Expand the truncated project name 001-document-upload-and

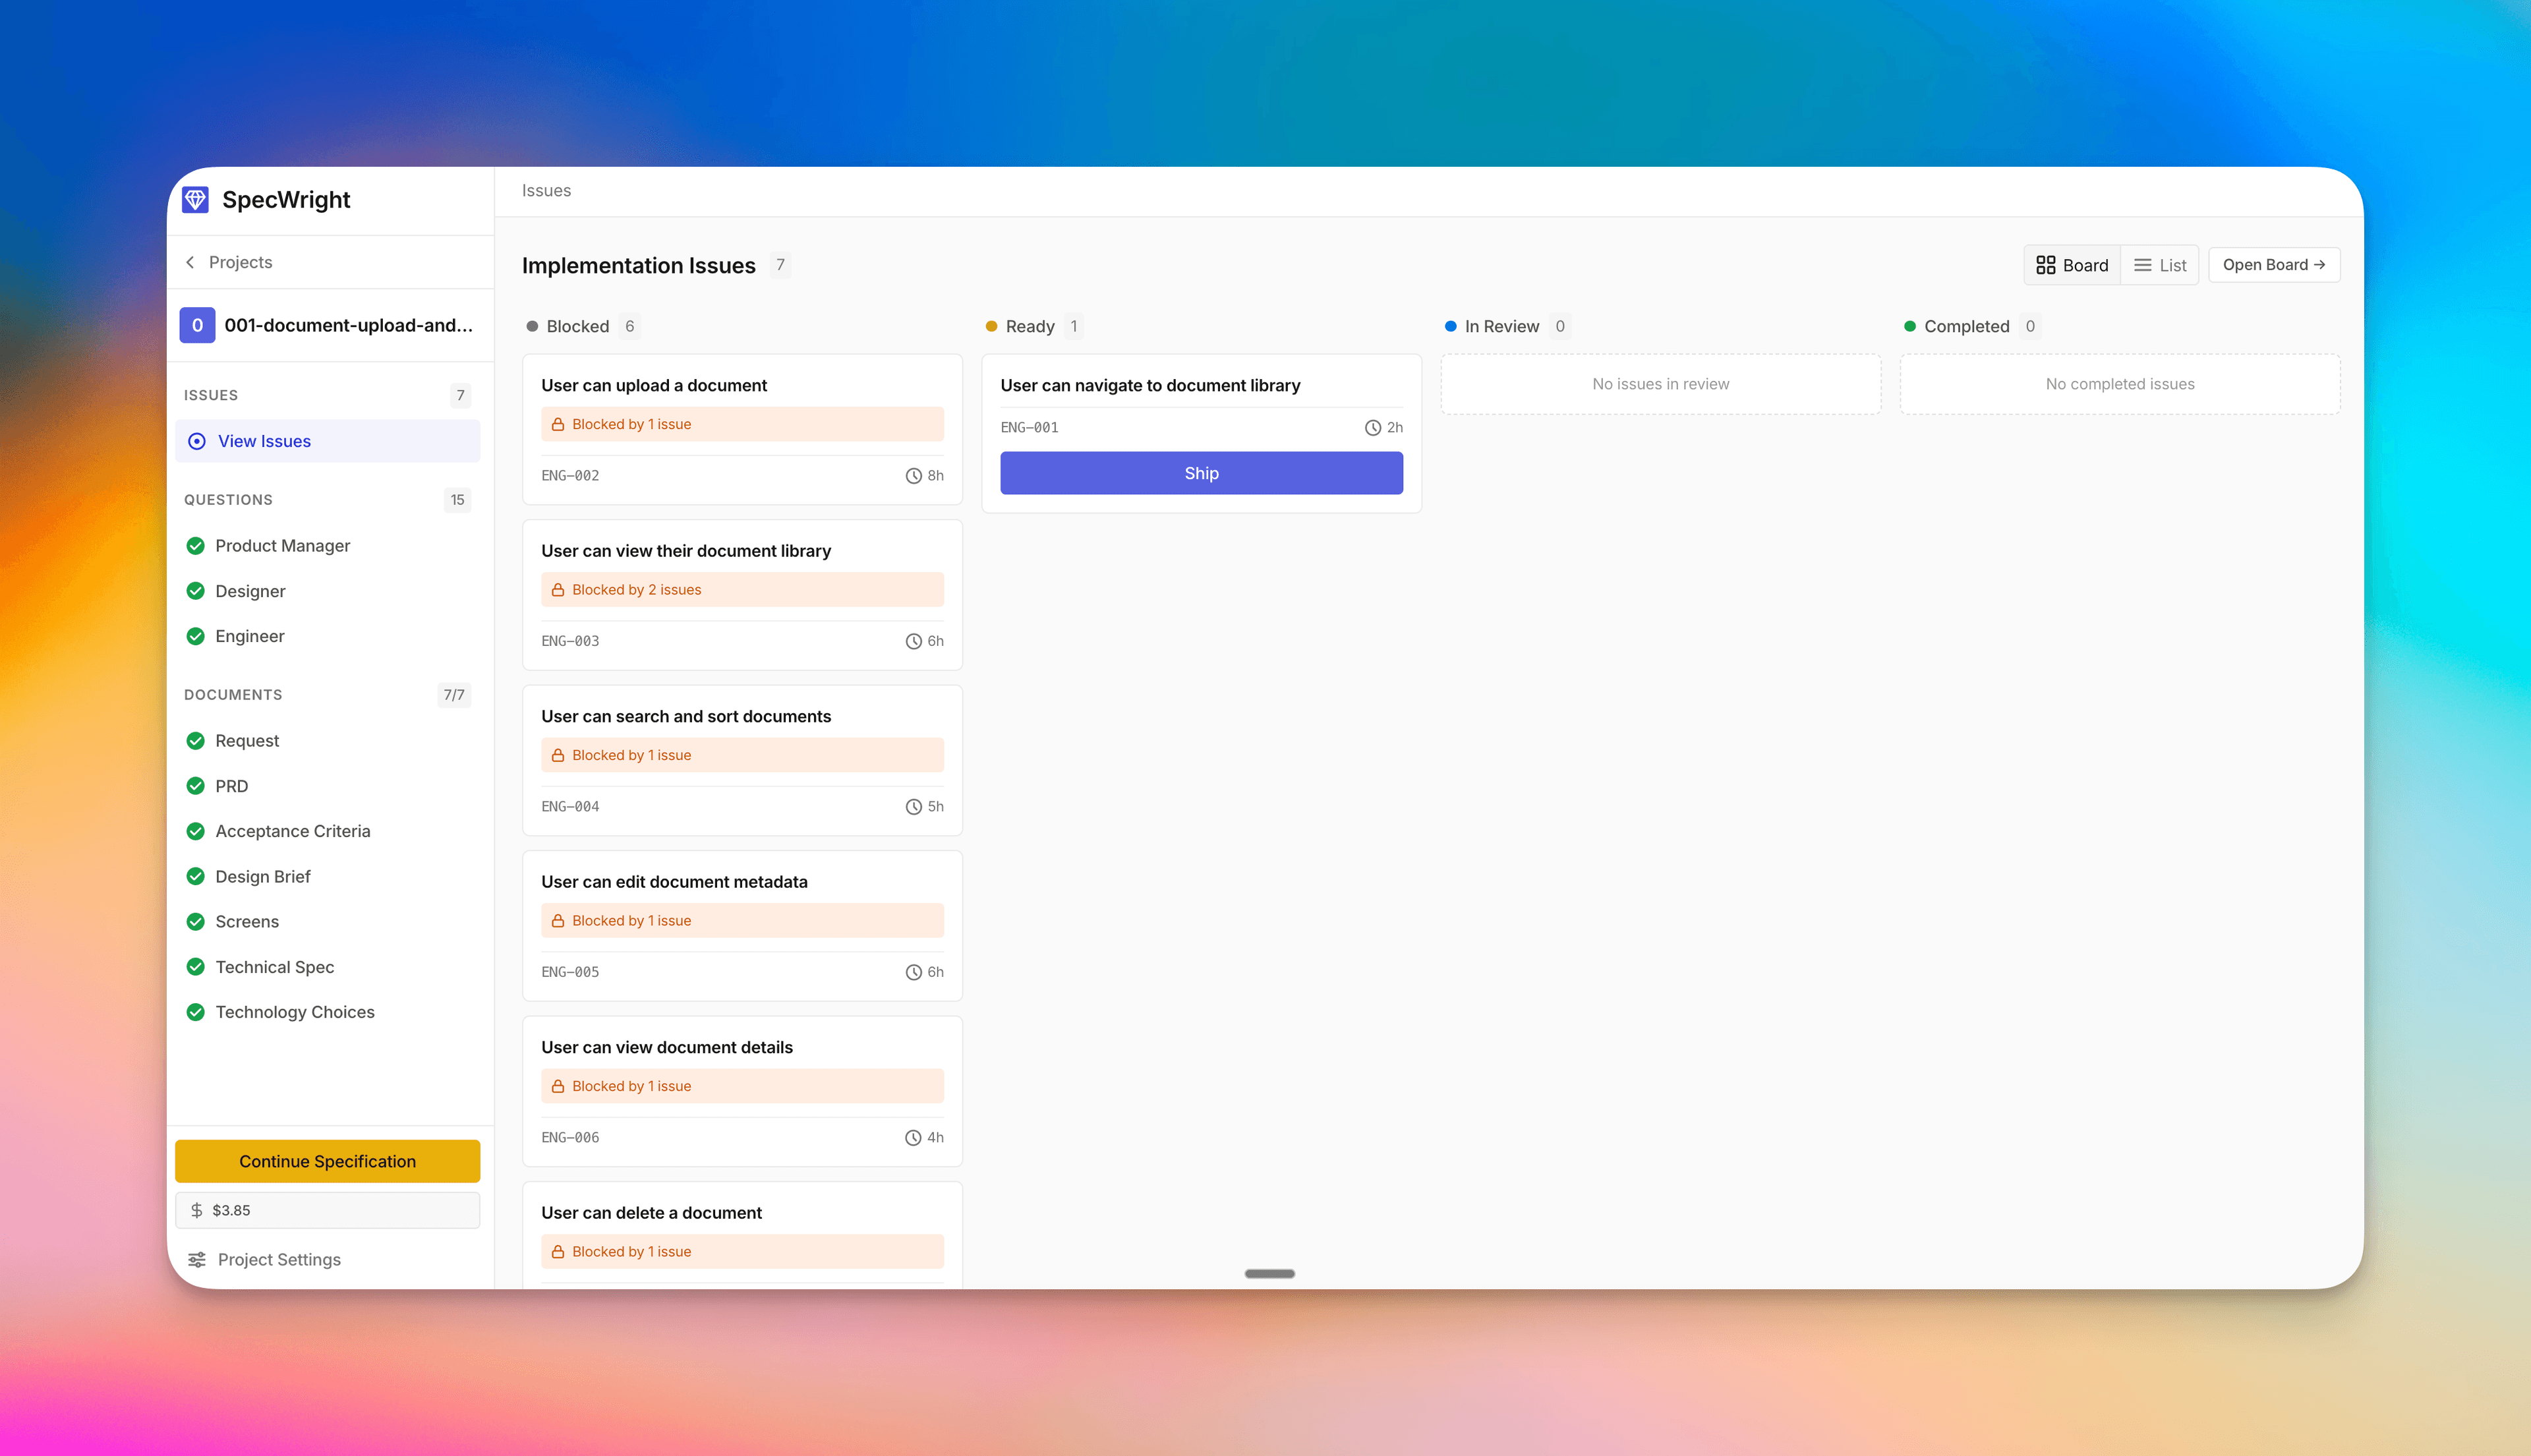click(x=349, y=325)
